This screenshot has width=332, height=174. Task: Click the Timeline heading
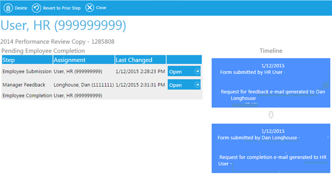click(x=271, y=51)
